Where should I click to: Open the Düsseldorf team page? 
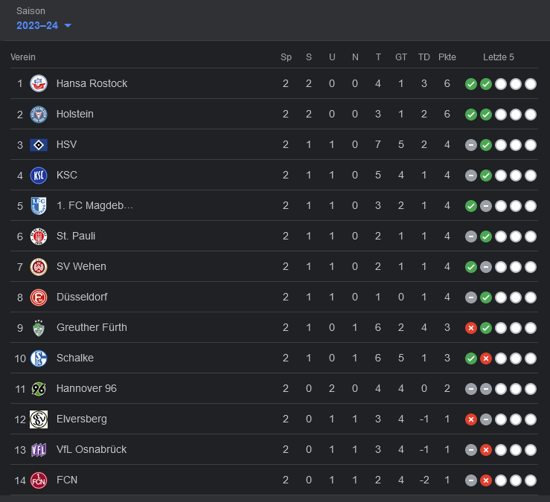click(x=82, y=297)
